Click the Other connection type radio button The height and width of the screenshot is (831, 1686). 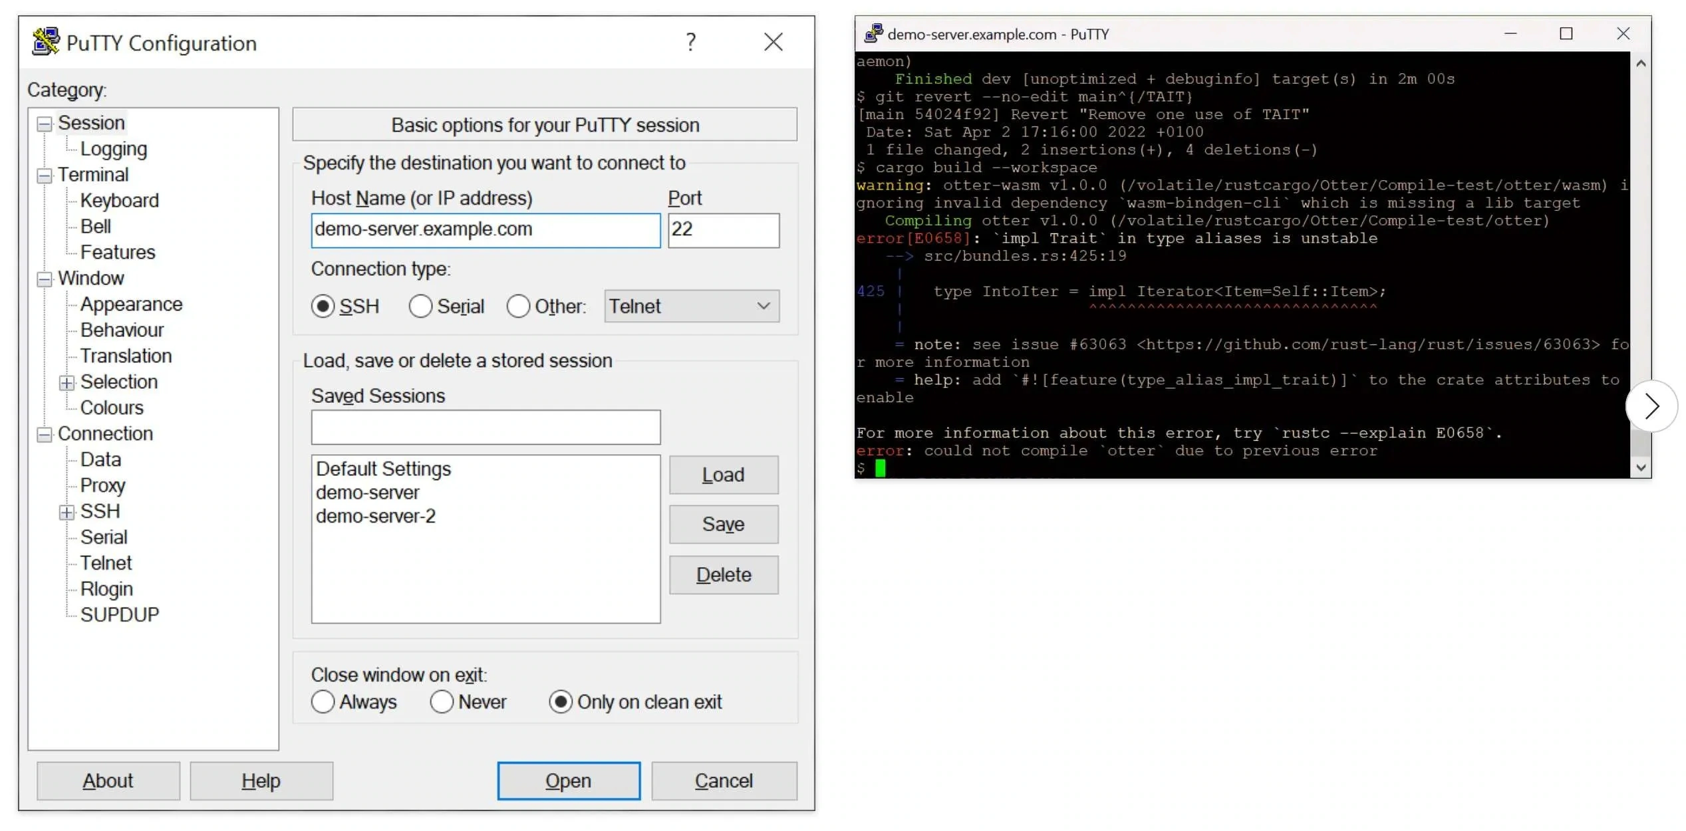coord(519,305)
